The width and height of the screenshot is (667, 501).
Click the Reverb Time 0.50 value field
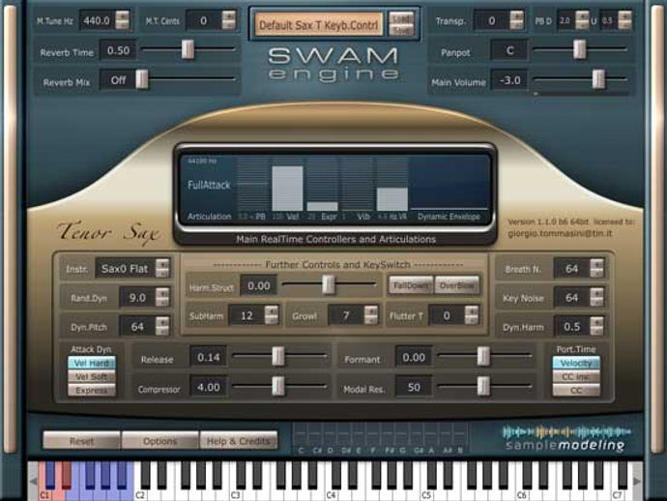(x=118, y=50)
